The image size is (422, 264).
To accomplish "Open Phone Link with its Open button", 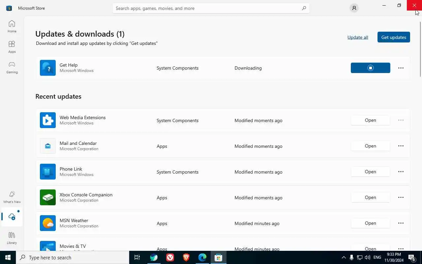I will coord(371,172).
